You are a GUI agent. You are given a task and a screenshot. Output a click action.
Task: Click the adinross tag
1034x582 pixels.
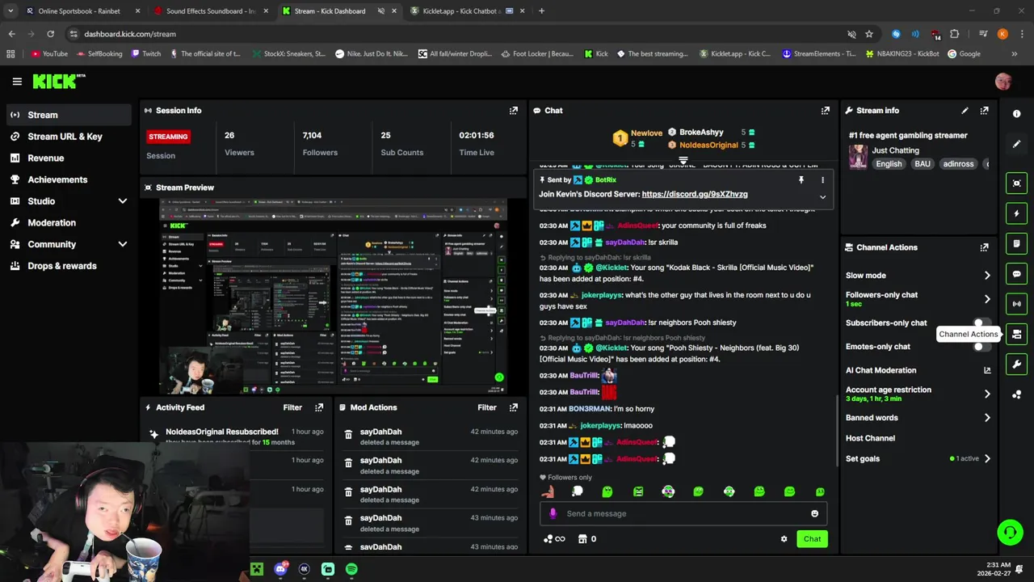[x=958, y=164]
